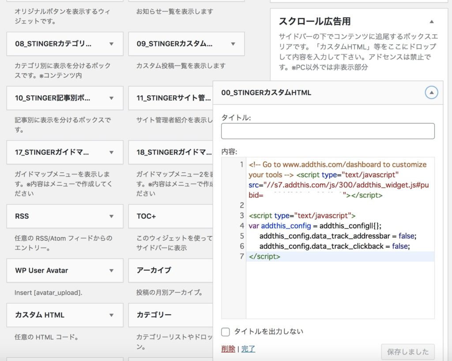
Task: Expand the 09_STINGERカスタム widget arrow
Action: (233, 44)
